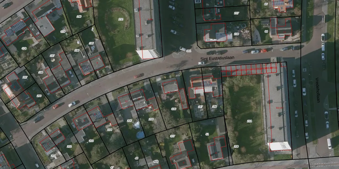Click parcel number 205
Image resolution: width=339 pixels, height=169 pixels.
129,121
